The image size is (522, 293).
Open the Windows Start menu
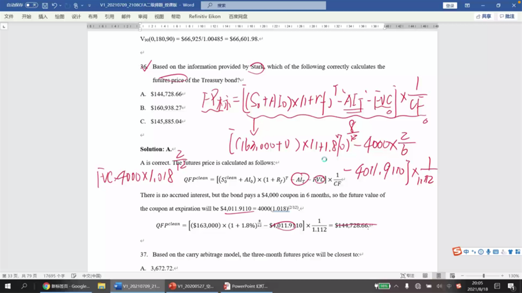point(7,286)
